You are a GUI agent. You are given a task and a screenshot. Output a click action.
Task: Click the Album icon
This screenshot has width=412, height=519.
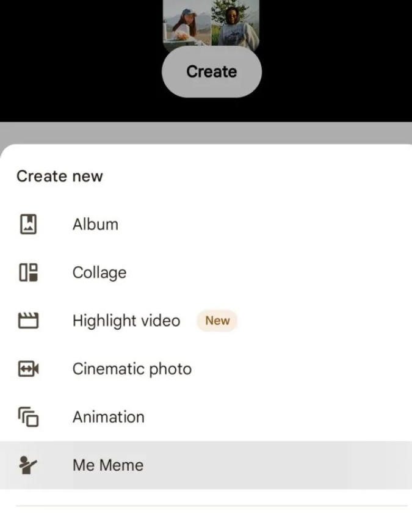point(28,224)
